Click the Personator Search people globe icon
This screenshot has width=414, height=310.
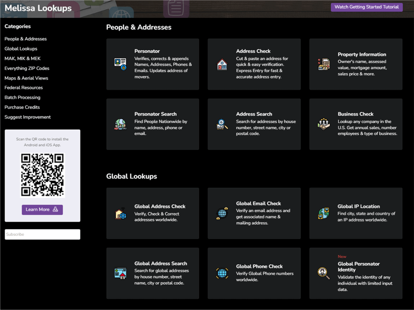[121, 124]
